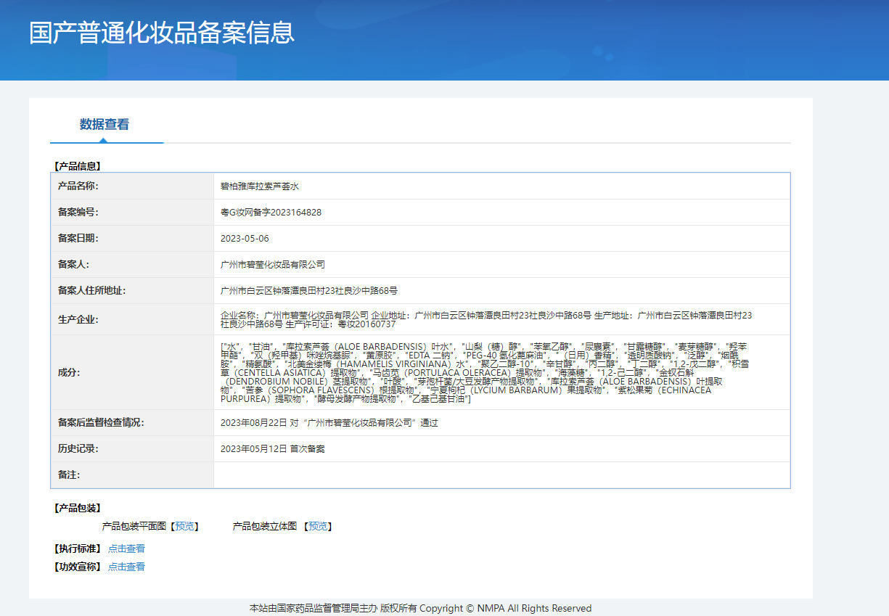Switch to the 数据查看 tab
The width and height of the screenshot is (889, 616).
[x=105, y=124]
